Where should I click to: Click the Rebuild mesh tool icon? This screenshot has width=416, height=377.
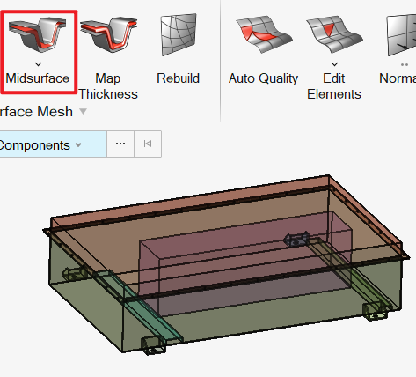click(179, 34)
